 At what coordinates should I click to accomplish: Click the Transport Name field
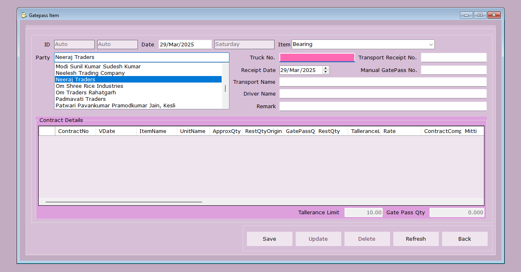[x=383, y=82]
